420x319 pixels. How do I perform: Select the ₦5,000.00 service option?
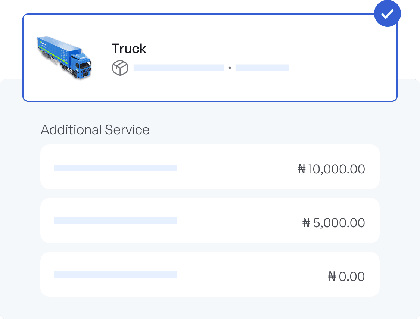click(210, 221)
